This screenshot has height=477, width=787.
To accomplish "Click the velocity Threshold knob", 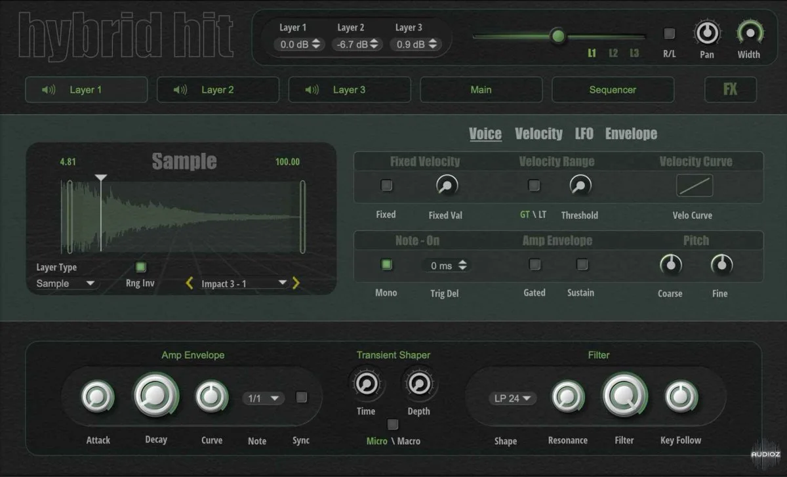I will pyautogui.click(x=580, y=186).
